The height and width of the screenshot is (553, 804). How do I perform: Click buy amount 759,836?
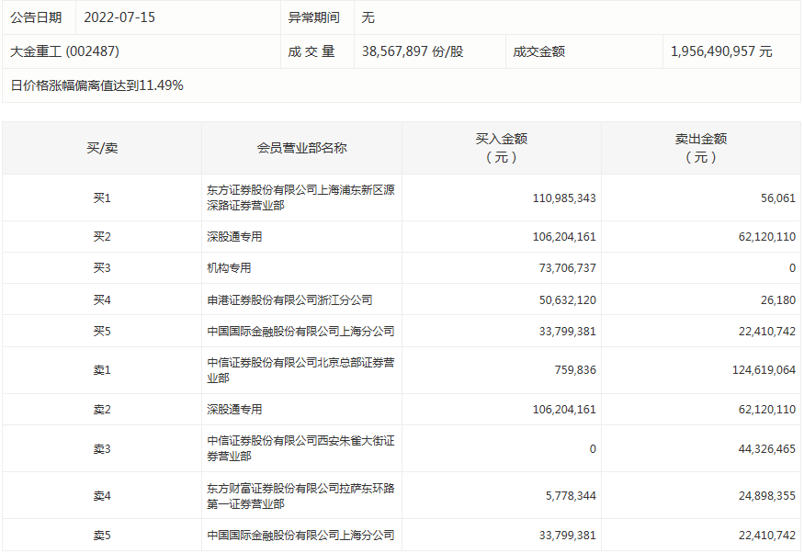pyautogui.click(x=575, y=370)
